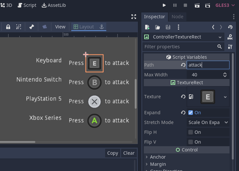Save the currently edited resource
The height and width of the screenshot is (171, 239).
168,27
